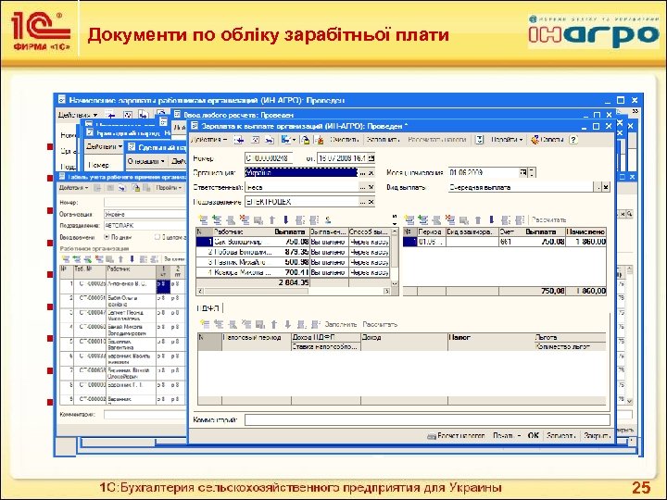Click the Расчет налогов print button at bottom
667x500 pixels.
pyautogui.click(x=456, y=436)
